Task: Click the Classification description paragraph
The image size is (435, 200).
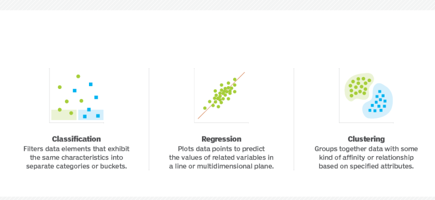Action: 76,157
